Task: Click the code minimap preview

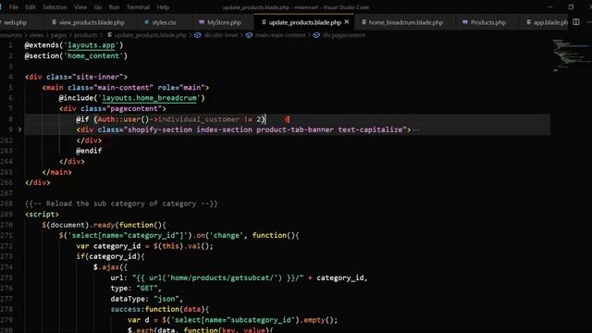Action: (571, 55)
